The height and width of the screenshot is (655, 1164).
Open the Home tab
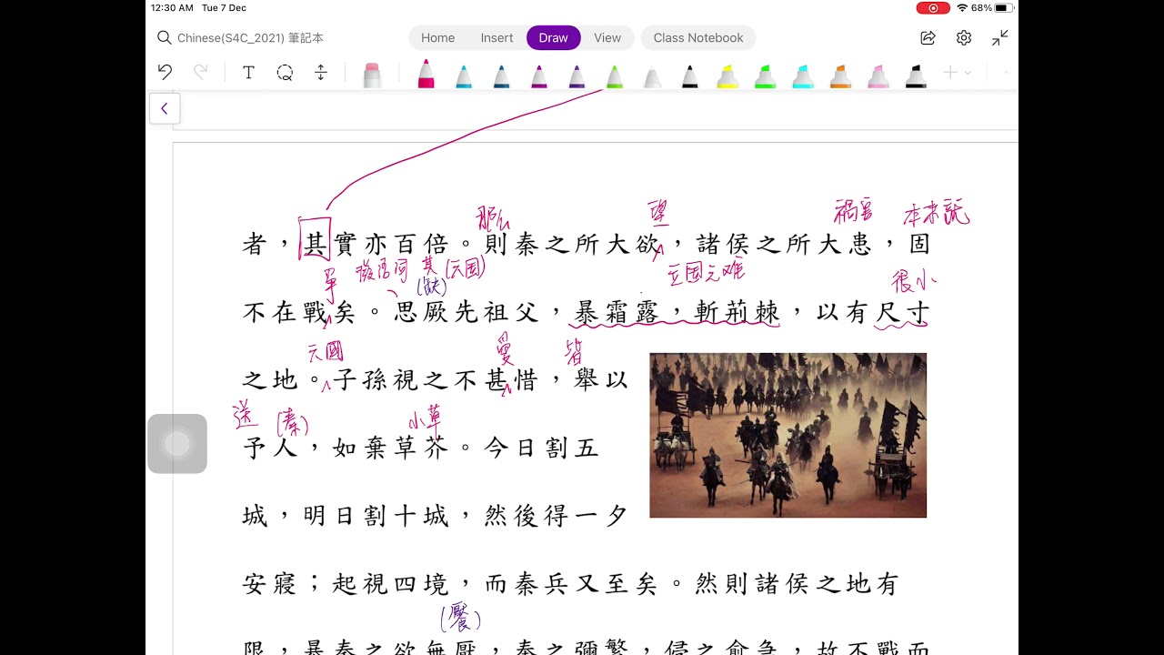(x=437, y=37)
